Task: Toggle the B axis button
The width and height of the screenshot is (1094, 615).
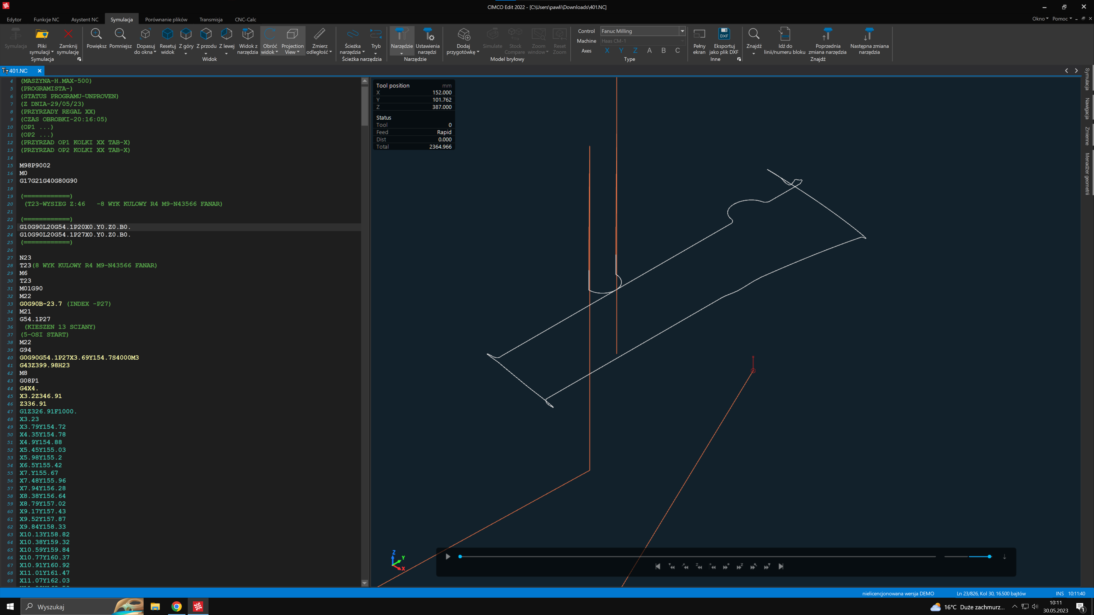Action: [663, 50]
